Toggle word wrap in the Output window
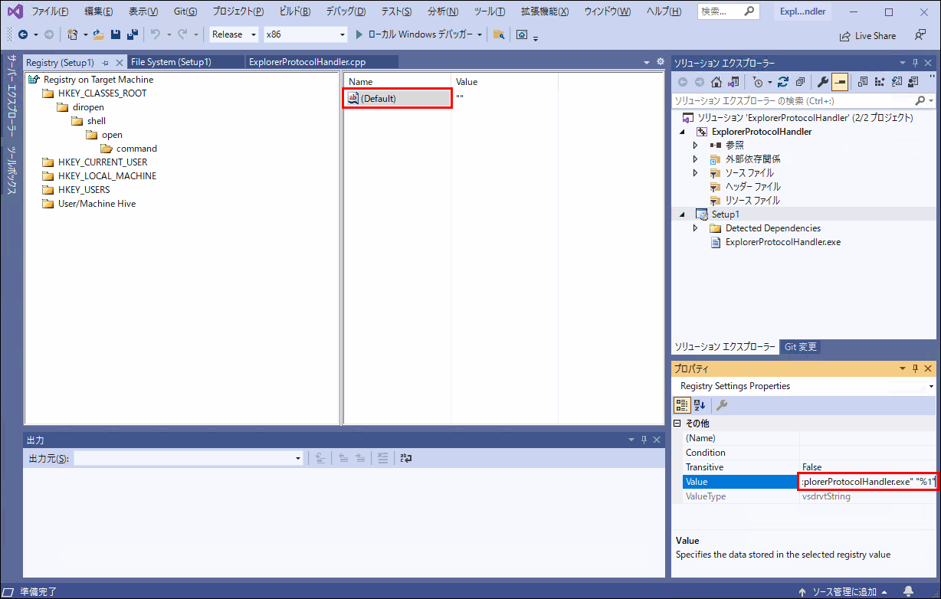 [x=405, y=458]
